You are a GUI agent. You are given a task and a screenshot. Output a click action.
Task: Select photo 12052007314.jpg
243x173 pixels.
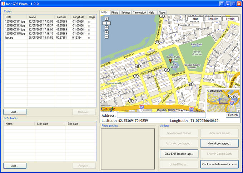(x=50, y=30)
